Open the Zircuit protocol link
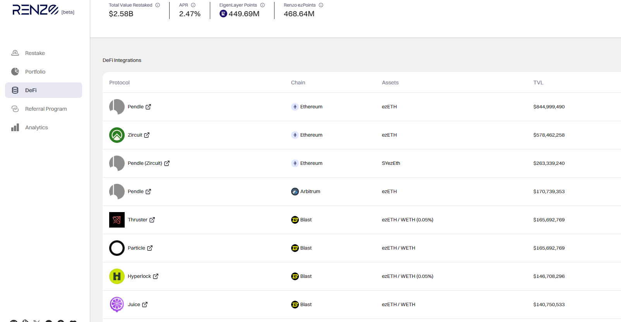 coord(135,135)
